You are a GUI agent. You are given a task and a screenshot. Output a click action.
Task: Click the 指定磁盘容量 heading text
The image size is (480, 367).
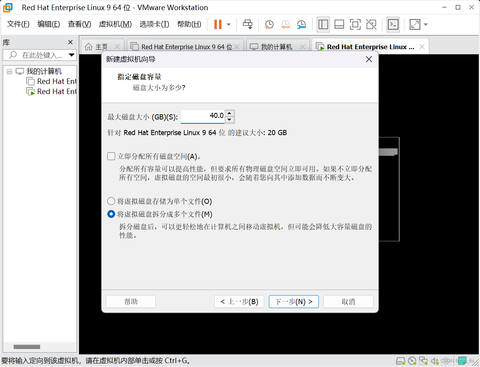coord(139,77)
